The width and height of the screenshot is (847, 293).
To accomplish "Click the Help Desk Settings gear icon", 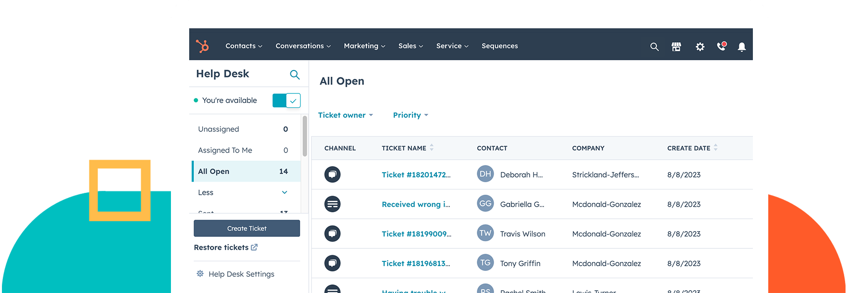I will coord(200,274).
